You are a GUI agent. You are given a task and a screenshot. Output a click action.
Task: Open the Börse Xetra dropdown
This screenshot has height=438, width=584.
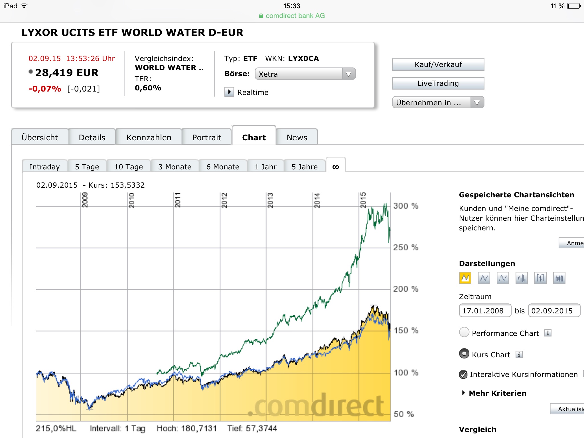click(x=305, y=74)
